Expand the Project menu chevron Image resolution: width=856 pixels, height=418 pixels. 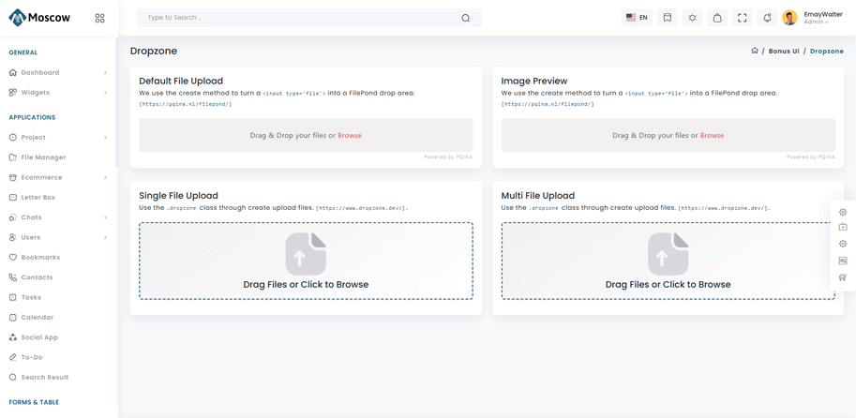[105, 138]
